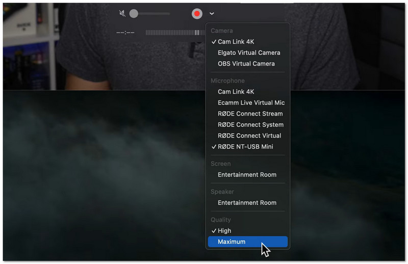The image size is (408, 264).
Task: Select RØDE NT-USB Mini microphone
Action: (x=248, y=147)
